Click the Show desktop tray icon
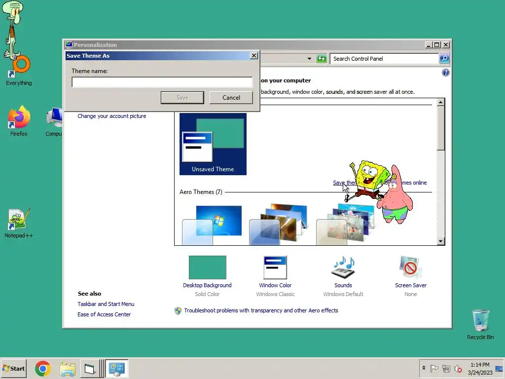 [x=499, y=368]
